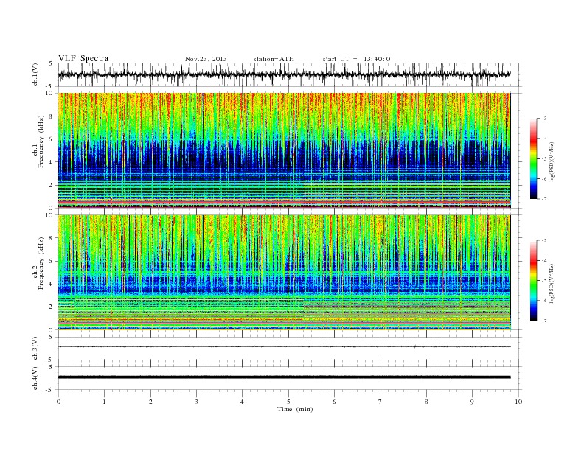Viewport: 584px width, 451px height.
Task: Click time axis tick label "9"
Action: (x=472, y=402)
